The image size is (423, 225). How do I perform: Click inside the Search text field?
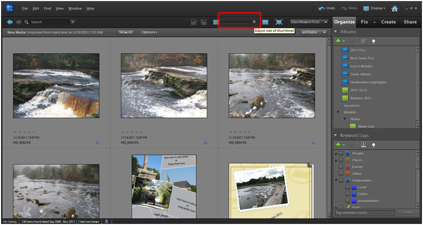pyautogui.click(x=49, y=22)
